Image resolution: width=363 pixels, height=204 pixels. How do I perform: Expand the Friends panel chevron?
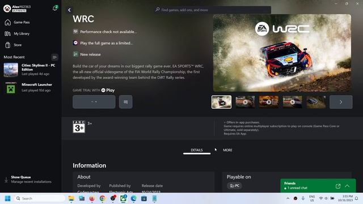(x=347, y=186)
